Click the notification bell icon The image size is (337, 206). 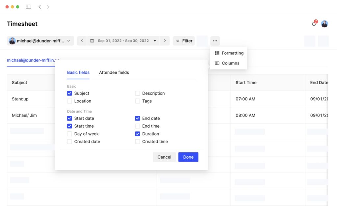[314, 24]
